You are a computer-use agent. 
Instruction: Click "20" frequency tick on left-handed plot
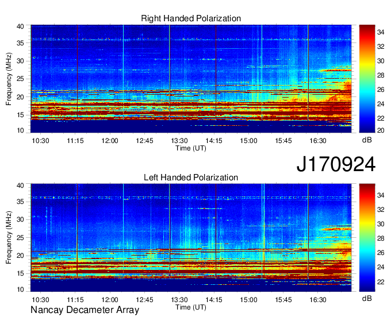[x=20, y=256]
